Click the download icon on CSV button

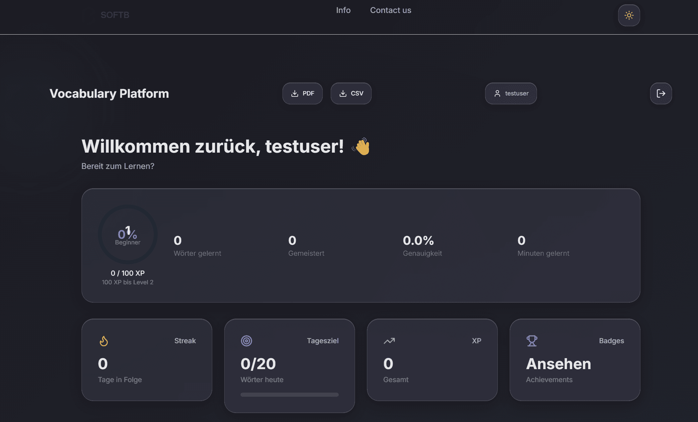(x=343, y=93)
